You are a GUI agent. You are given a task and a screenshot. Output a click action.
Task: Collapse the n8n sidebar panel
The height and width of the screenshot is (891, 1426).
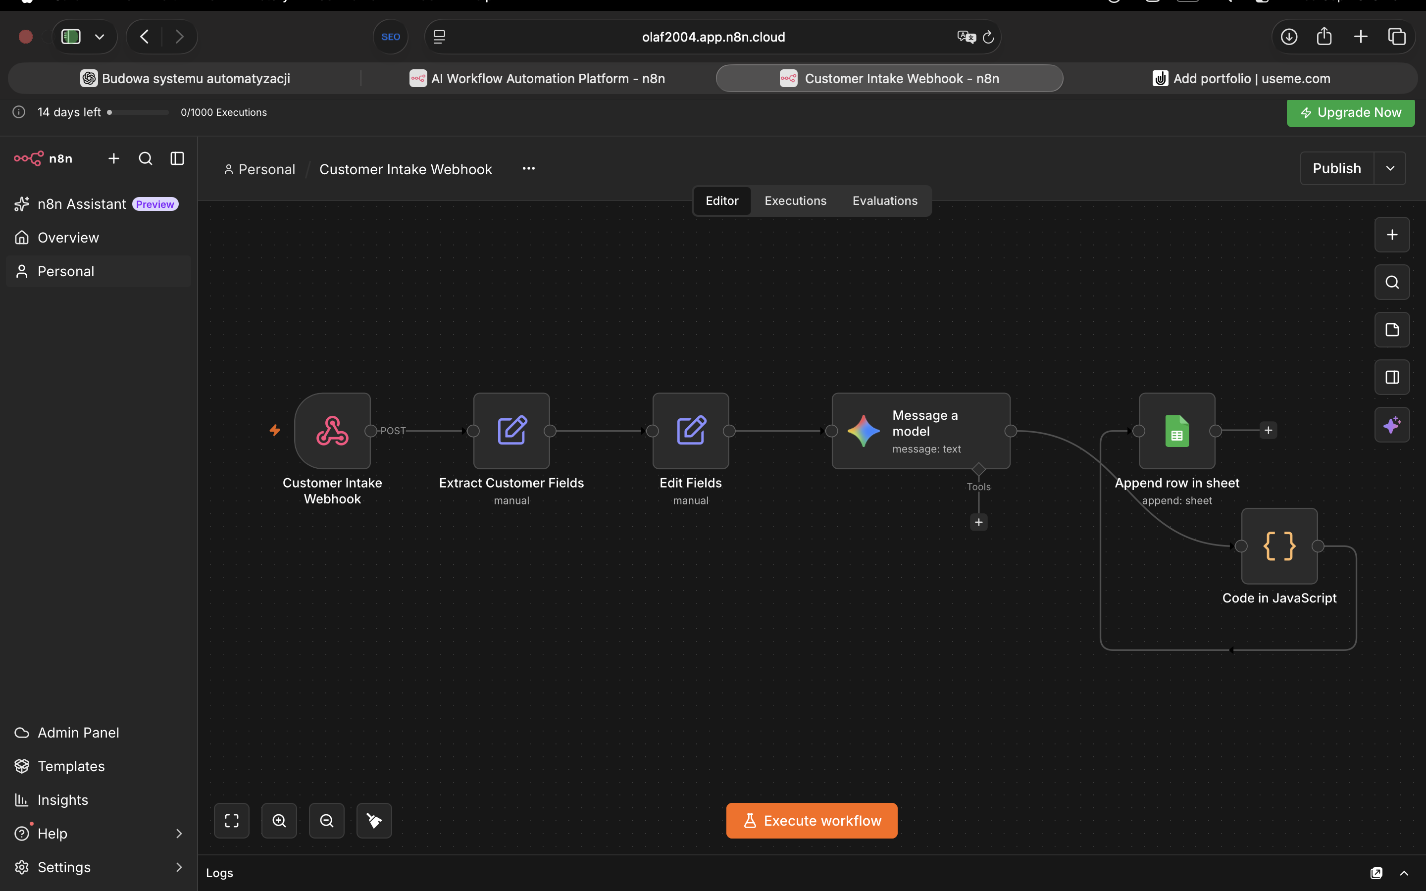click(177, 158)
